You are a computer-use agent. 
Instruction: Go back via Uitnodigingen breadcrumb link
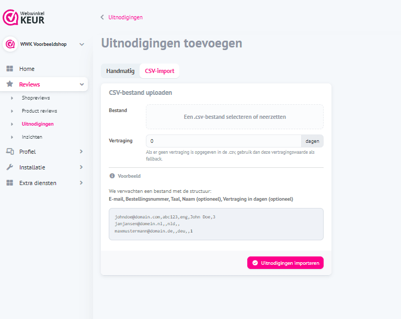point(125,17)
